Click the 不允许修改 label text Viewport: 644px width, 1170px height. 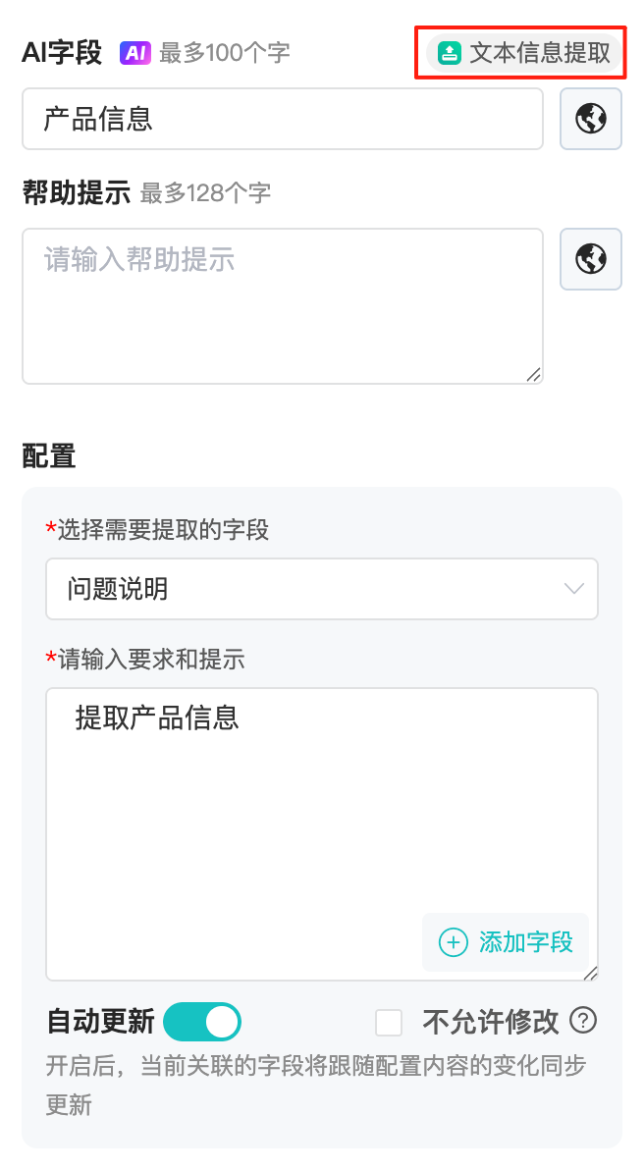(x=490, y=1022)
